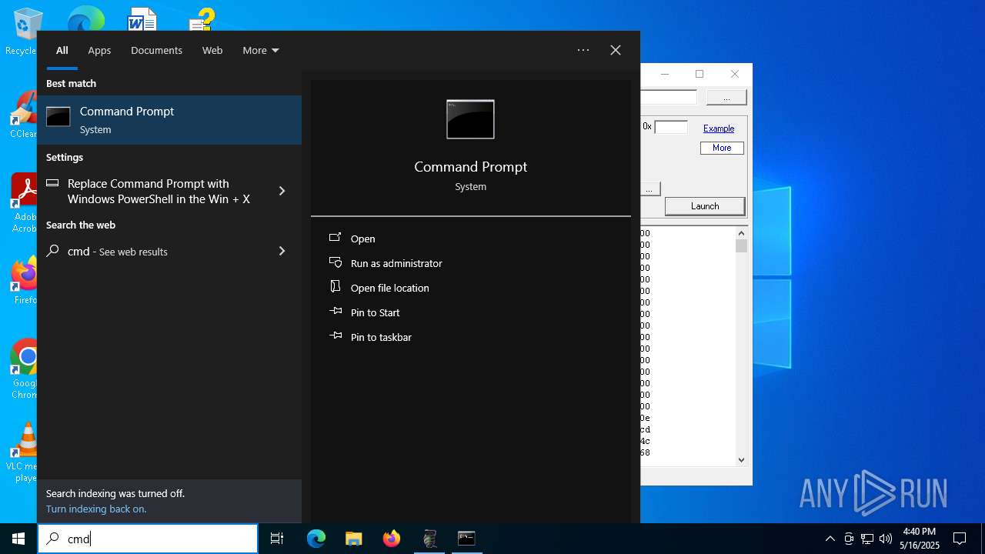Screen dimensions: 985x554
Task: Open the Microsoft Edge desktop shortcut
Action: 85,18
